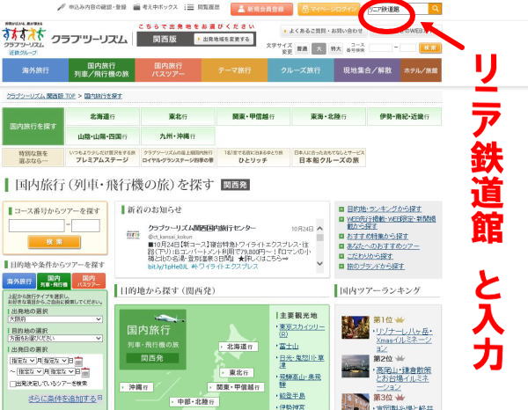Image resolution: width=528 pixels, height=410 pixels.
Task: Click the orange magnifier search icon
Action: 436,9
